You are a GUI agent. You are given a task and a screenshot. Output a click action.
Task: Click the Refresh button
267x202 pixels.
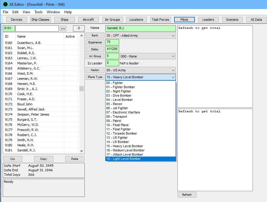pos(187,195)
